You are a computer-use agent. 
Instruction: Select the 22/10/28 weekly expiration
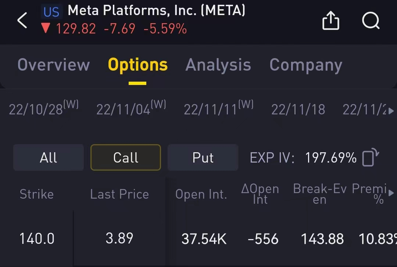click(x=43, y=109)
